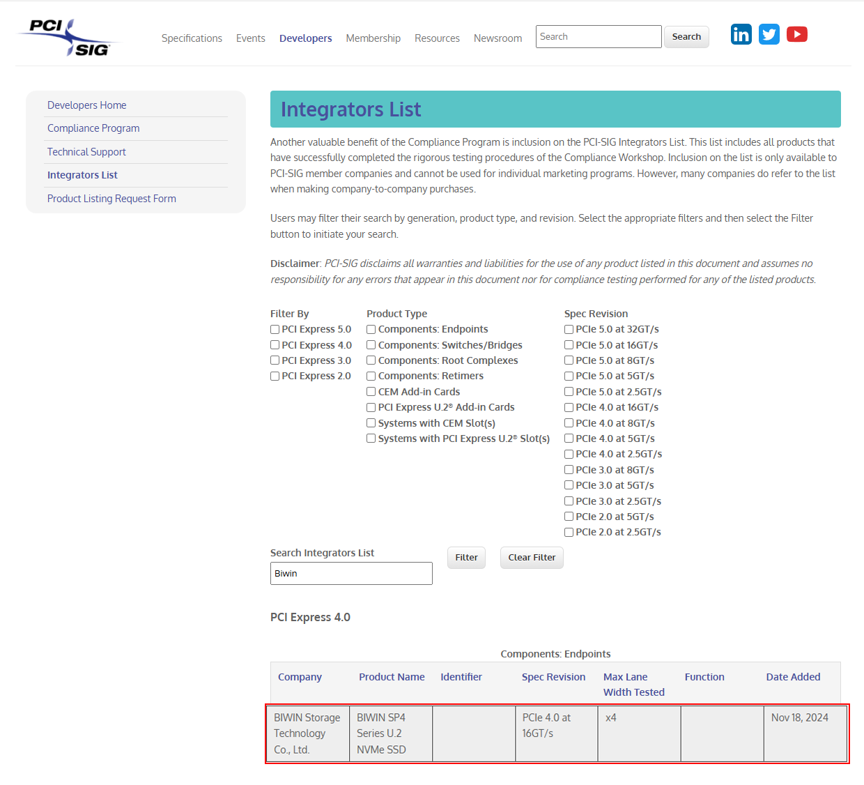Screen dimensions: 864x785
Task: Open Product Listing Request Form link
Action: point(111,199)
